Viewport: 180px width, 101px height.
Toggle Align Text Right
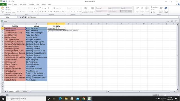click(45, 11)
